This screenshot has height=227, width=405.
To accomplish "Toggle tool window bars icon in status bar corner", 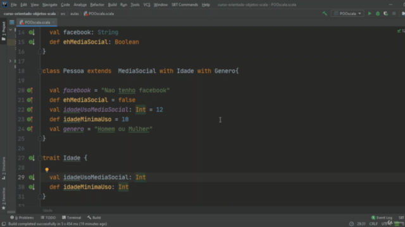I will point(4,224).
